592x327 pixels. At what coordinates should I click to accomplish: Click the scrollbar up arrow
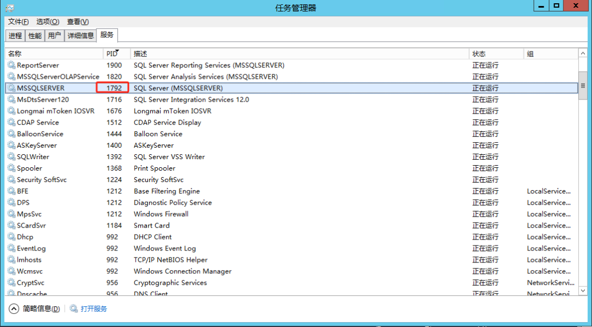[x=583, y=54]
